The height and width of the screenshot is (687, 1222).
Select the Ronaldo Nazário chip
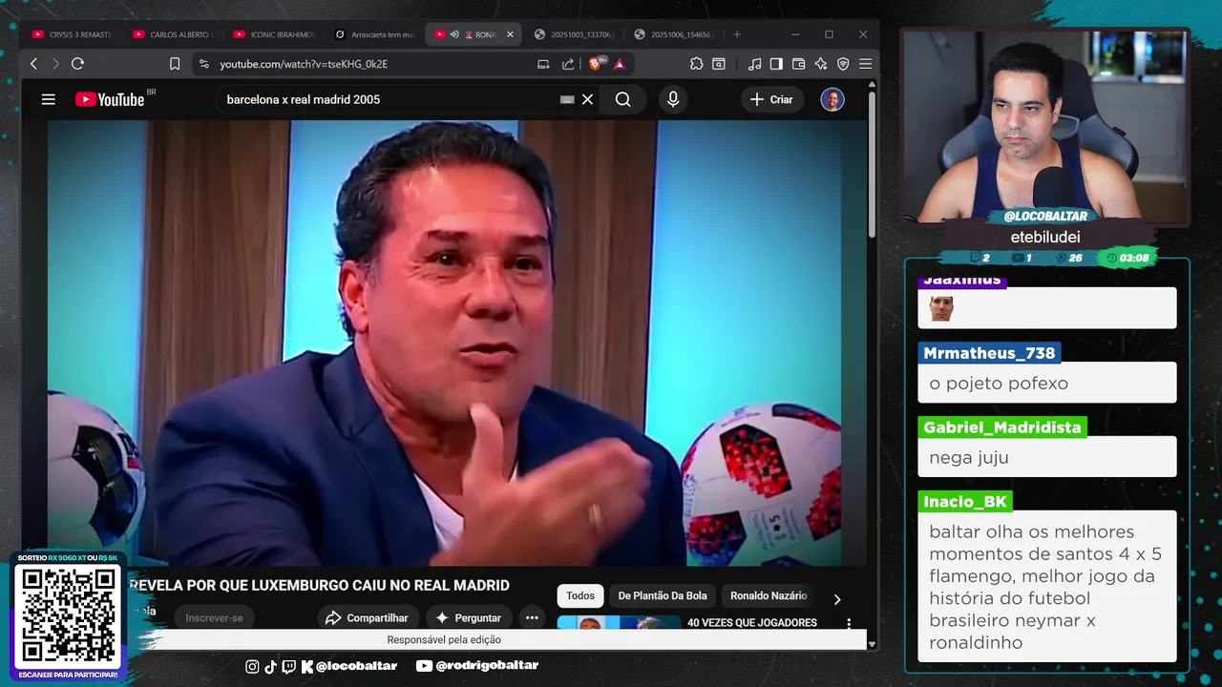(769, 595)
